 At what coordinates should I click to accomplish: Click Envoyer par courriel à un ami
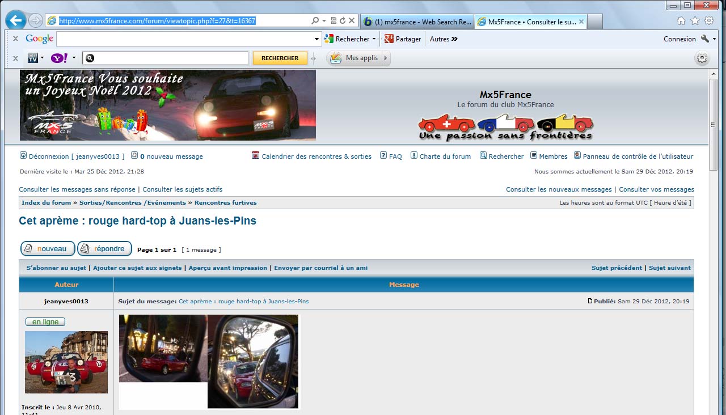point(321,268)
